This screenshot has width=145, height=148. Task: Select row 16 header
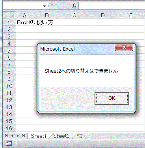pos(9,128)
